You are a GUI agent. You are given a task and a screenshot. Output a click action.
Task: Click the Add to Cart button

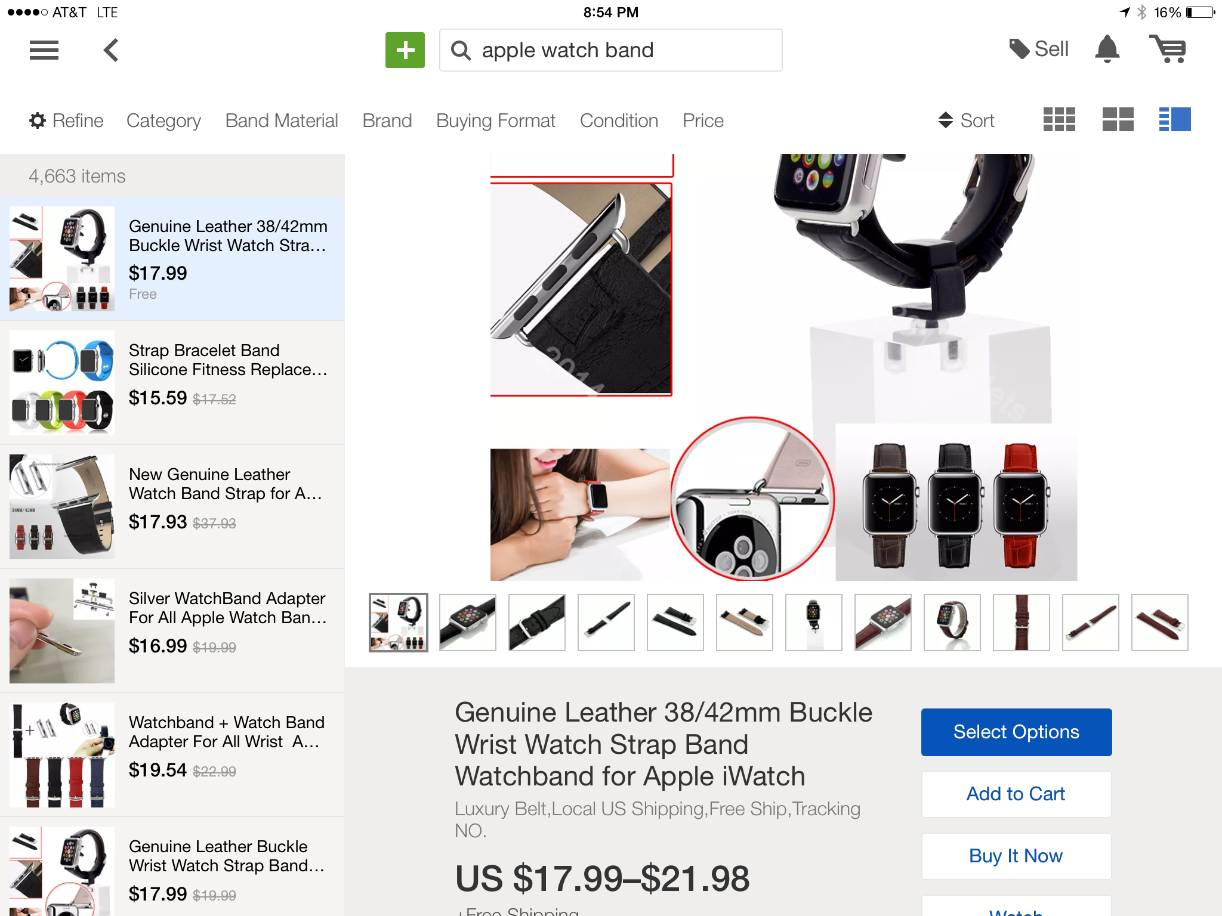(1016, 794)
